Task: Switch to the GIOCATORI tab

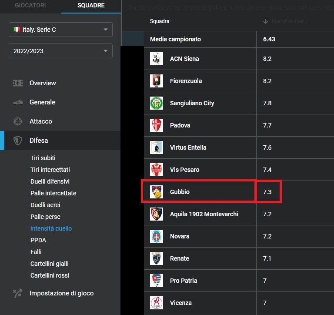Action: (x=30, y=5)
